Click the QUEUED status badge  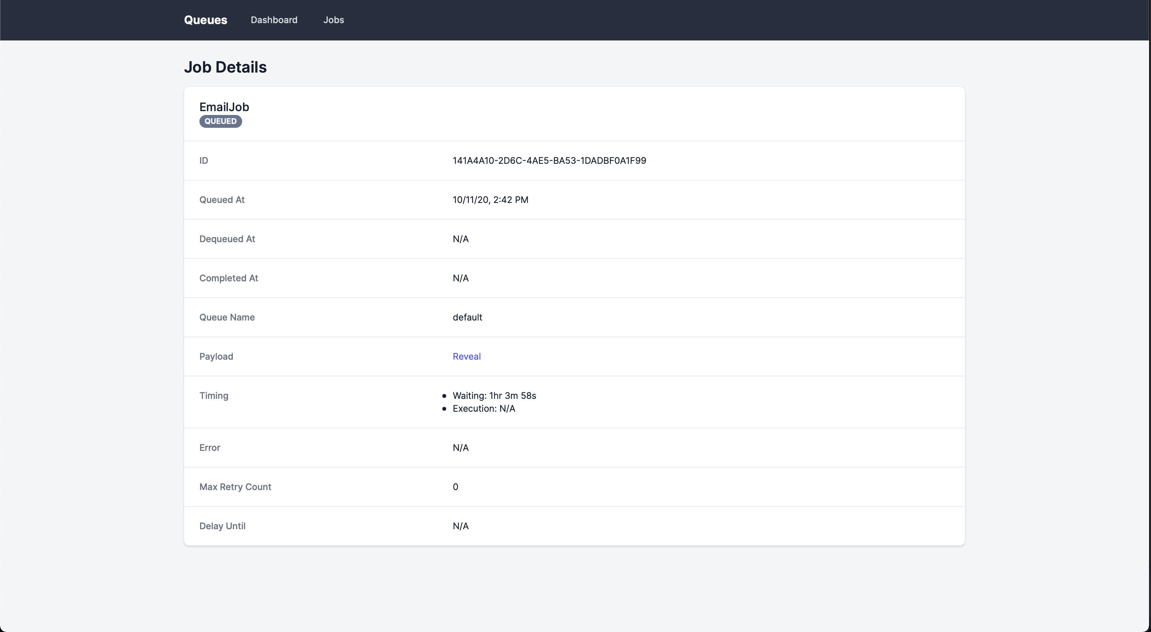click(x=220, y=121)
